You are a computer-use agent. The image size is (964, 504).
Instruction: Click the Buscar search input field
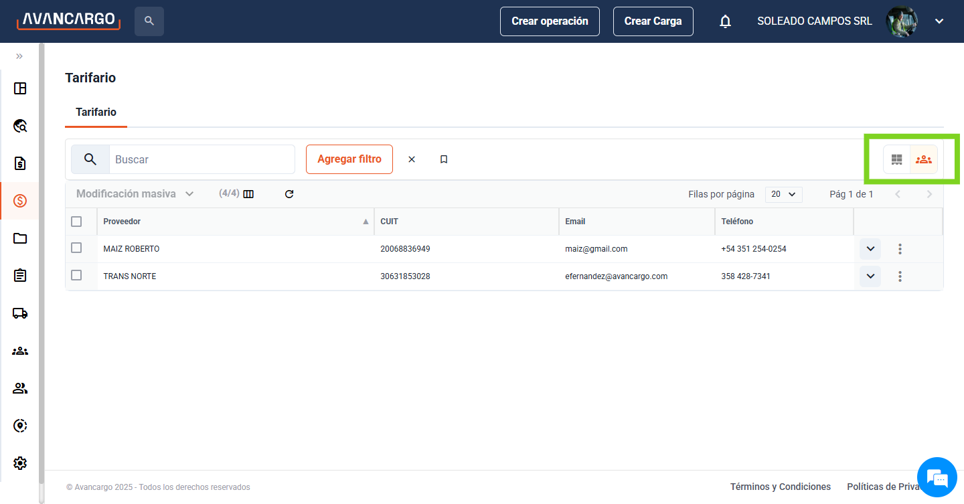point(201,159)
